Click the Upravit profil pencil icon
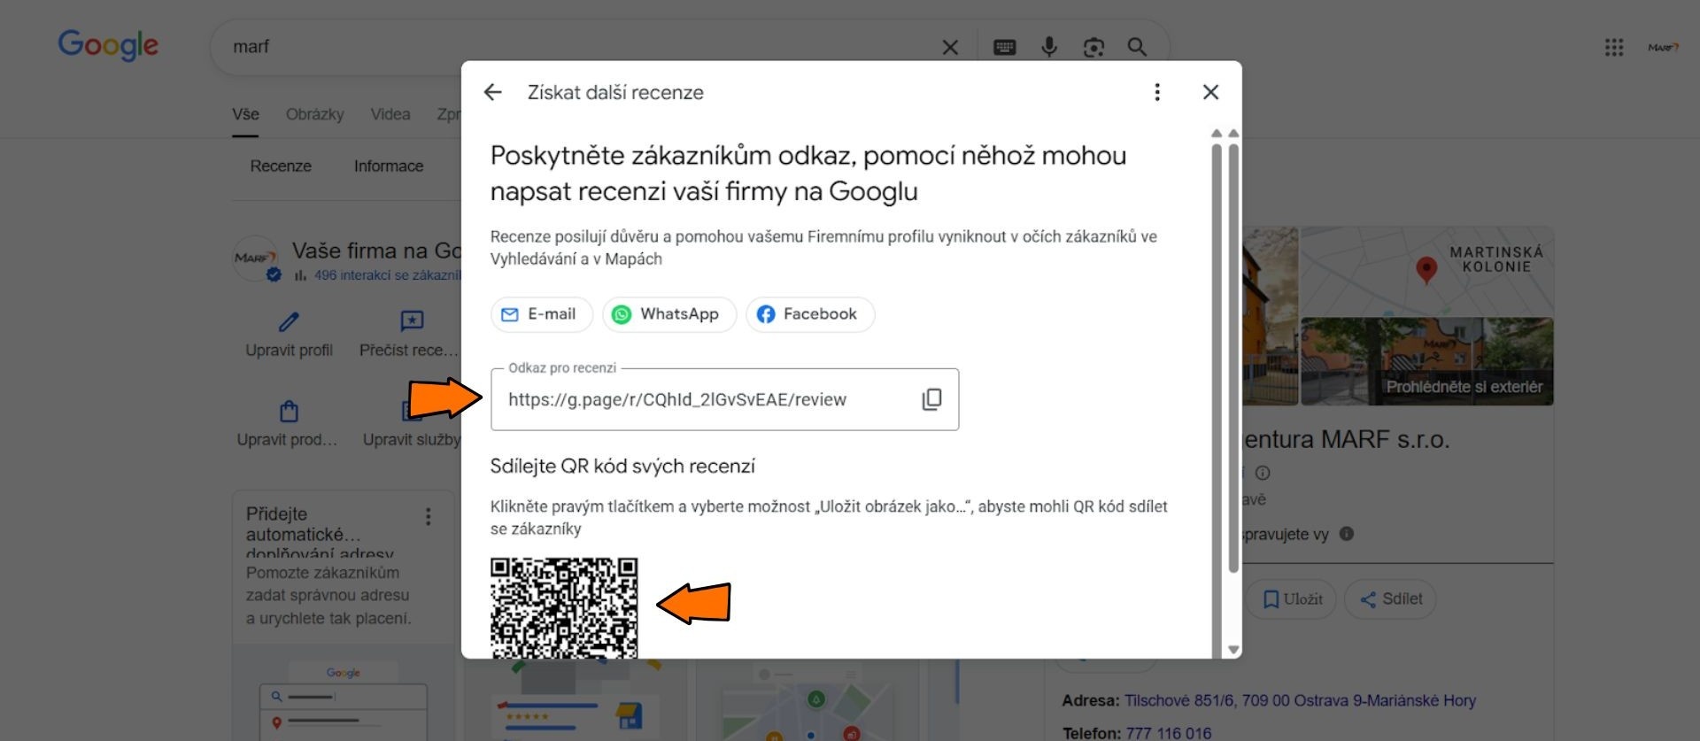 (289, 321)
